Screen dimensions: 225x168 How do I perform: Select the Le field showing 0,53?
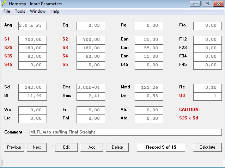[149, 97]
